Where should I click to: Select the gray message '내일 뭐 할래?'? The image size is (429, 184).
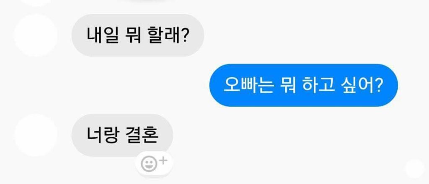tap(137, 35)
